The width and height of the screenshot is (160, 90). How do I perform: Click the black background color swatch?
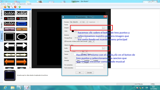point(73,31)
